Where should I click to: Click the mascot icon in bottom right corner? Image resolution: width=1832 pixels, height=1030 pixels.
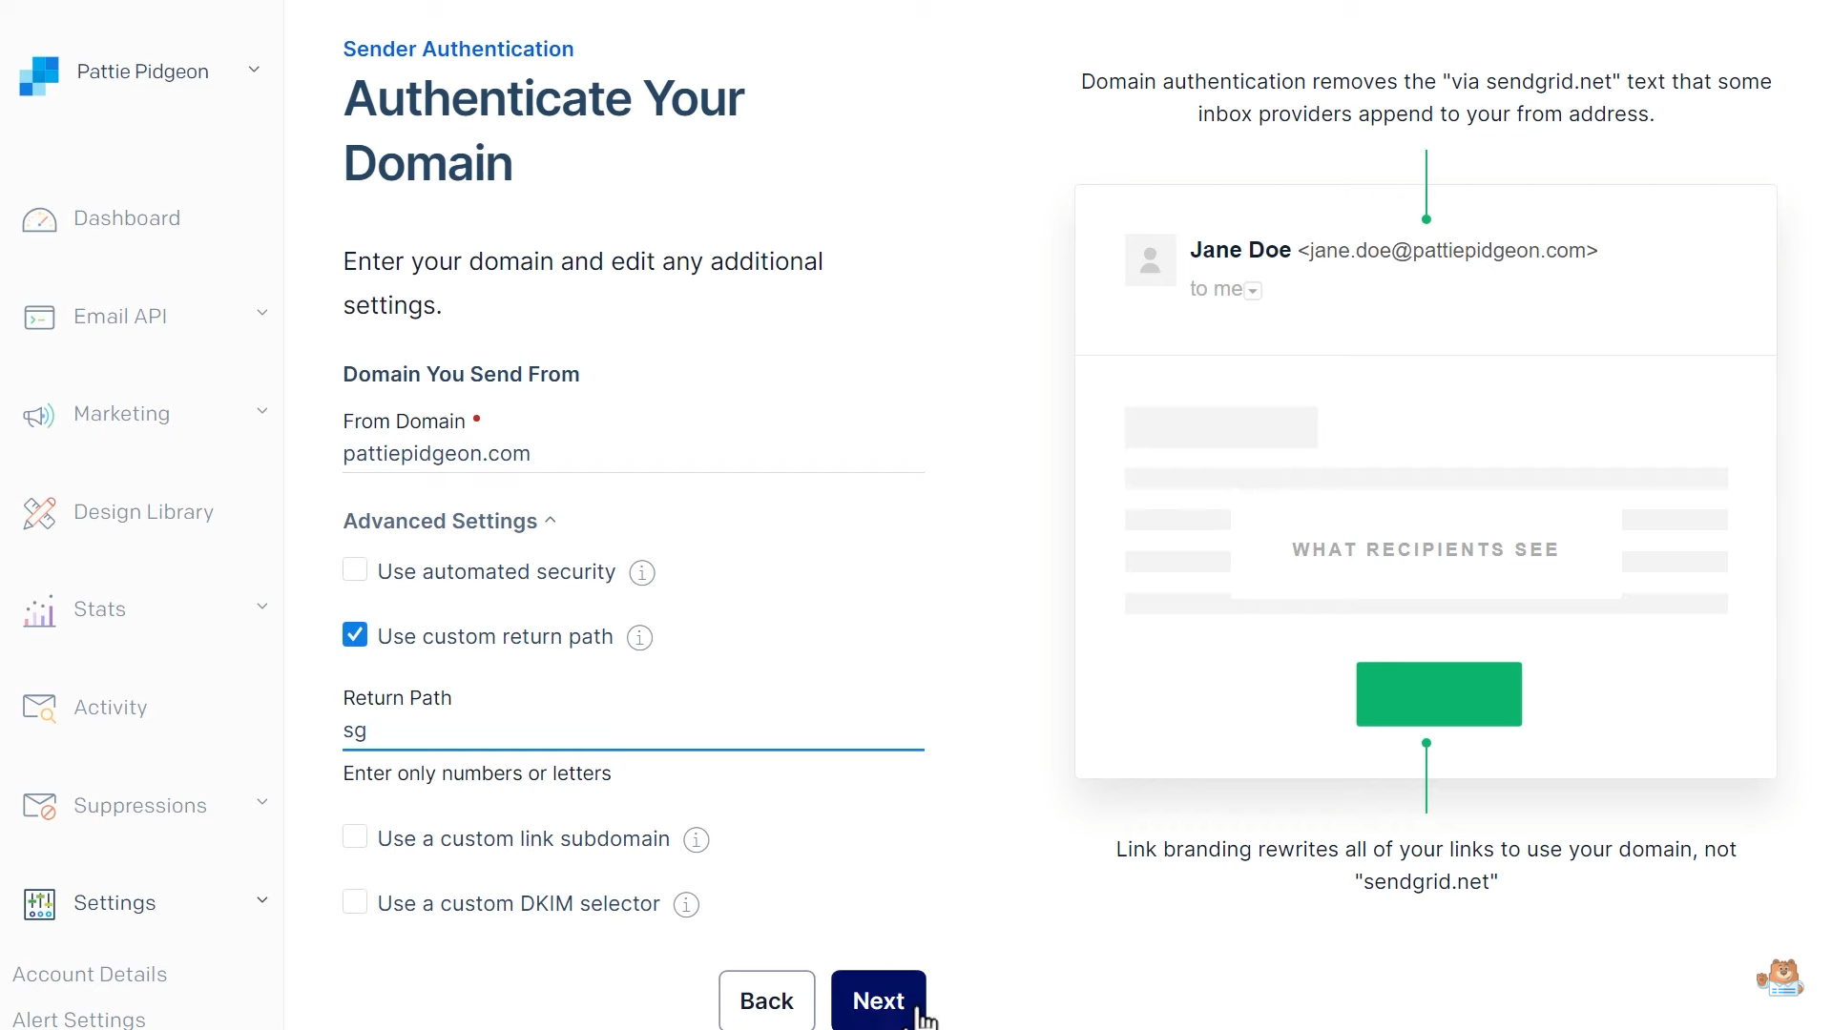pyautogui.click(x=1780, y=977)
